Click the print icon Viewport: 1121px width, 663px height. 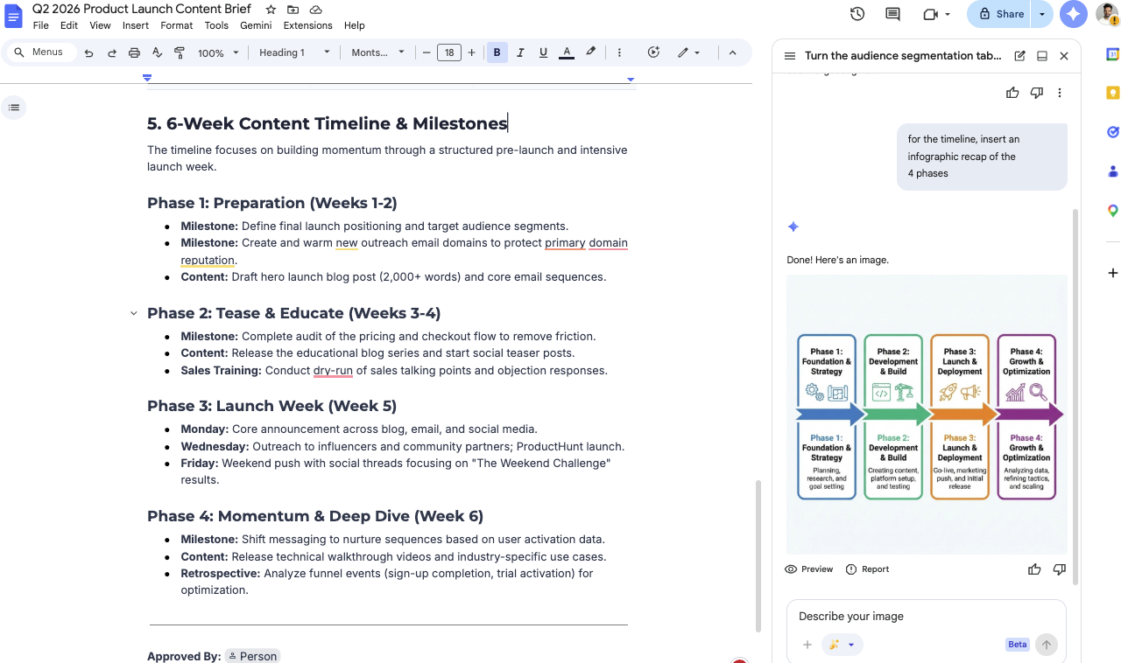point(134,52)
